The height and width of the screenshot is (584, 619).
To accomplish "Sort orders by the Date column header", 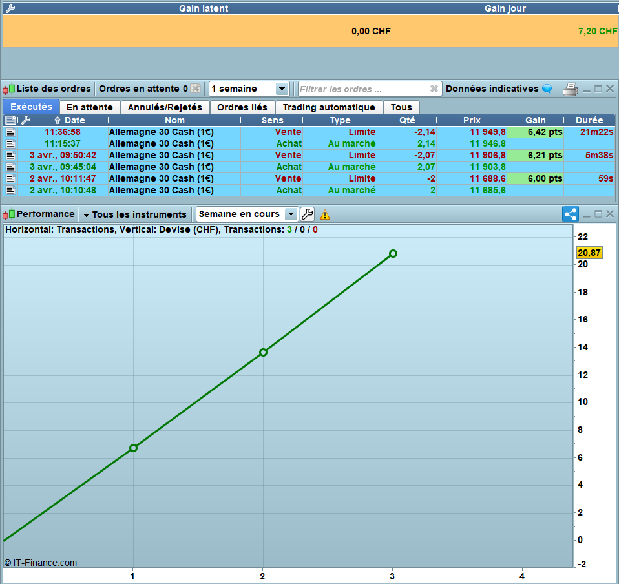I will click(x=74, y=120).
